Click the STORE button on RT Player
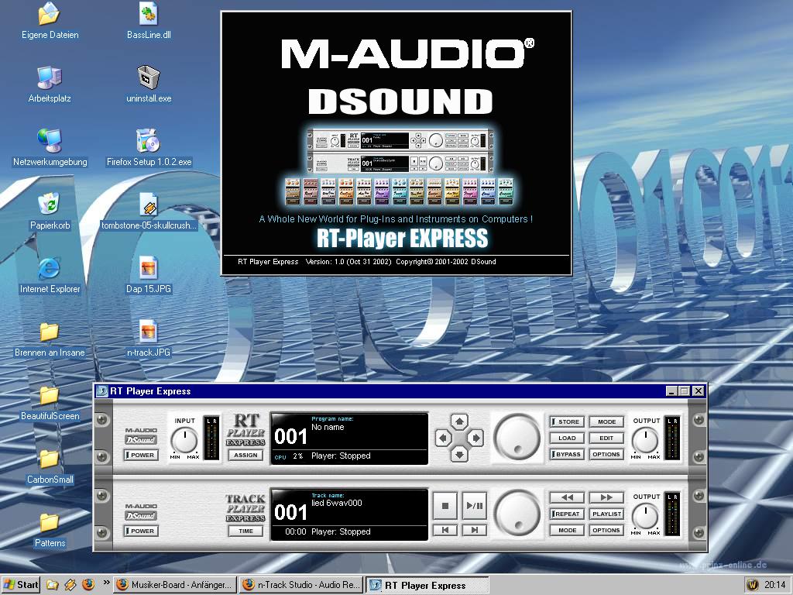793x595 pixels. [x=567, y=421]
